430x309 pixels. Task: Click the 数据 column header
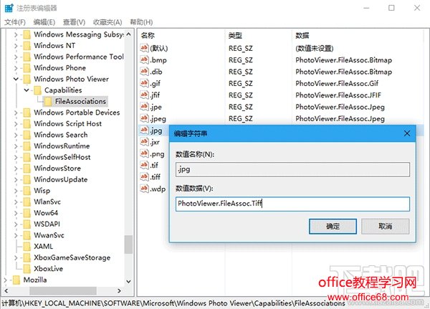pos(302,35)
